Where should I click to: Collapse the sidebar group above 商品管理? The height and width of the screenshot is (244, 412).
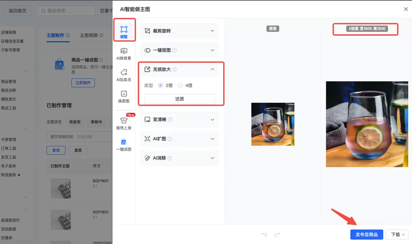(25, 71)
